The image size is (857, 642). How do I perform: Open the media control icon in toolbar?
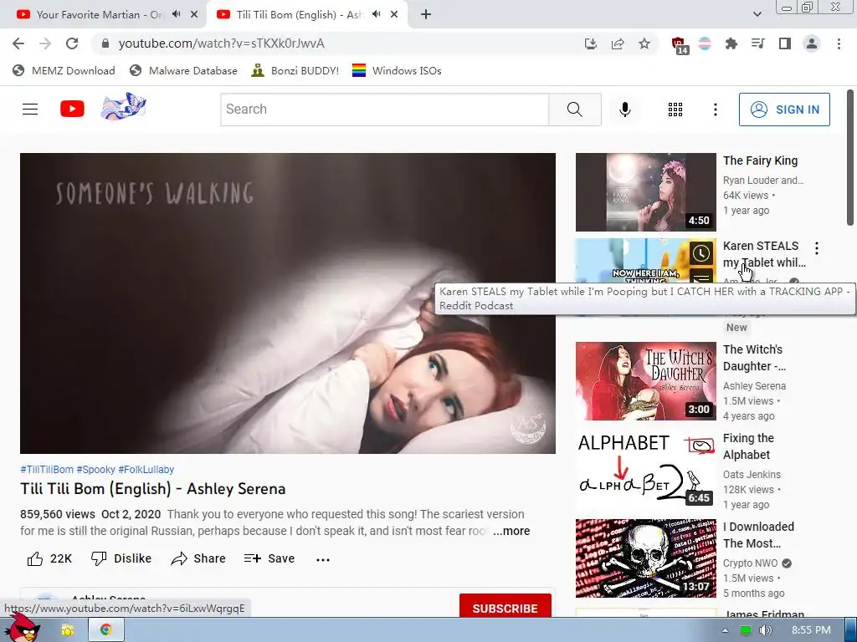click(x=757, y=43)
